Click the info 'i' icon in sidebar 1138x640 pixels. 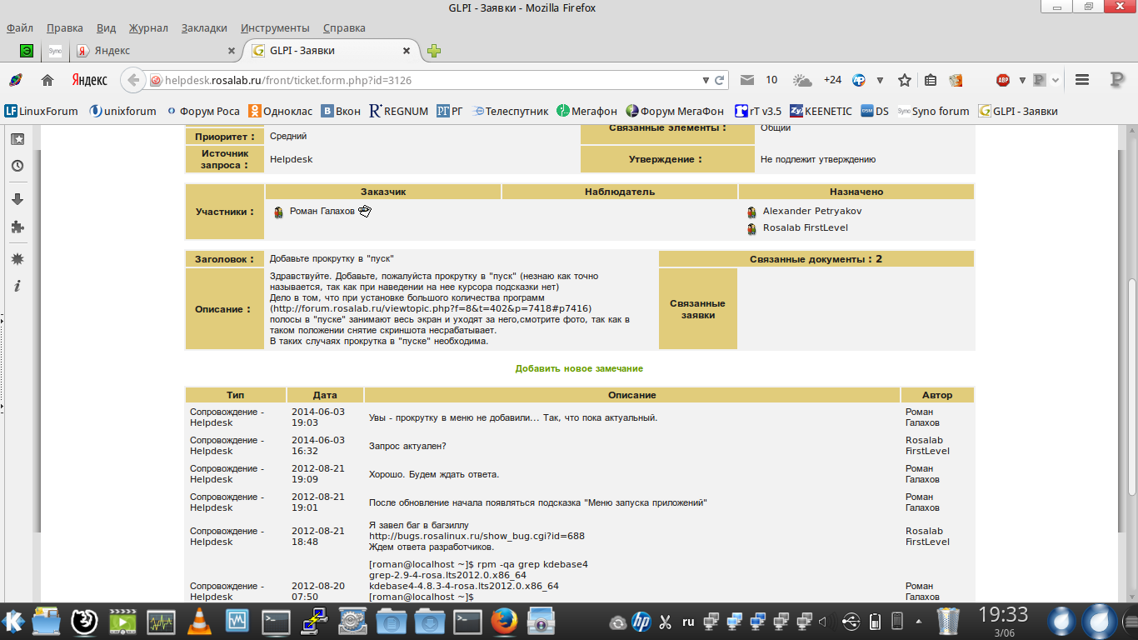tap(17, 286)
